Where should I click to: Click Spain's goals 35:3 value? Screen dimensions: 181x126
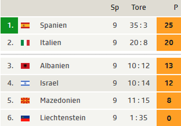pos(138,25)
